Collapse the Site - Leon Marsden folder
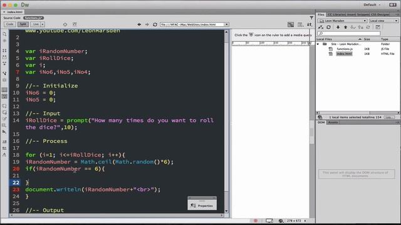This screenshot has height=225, width=401. (318, 44)
